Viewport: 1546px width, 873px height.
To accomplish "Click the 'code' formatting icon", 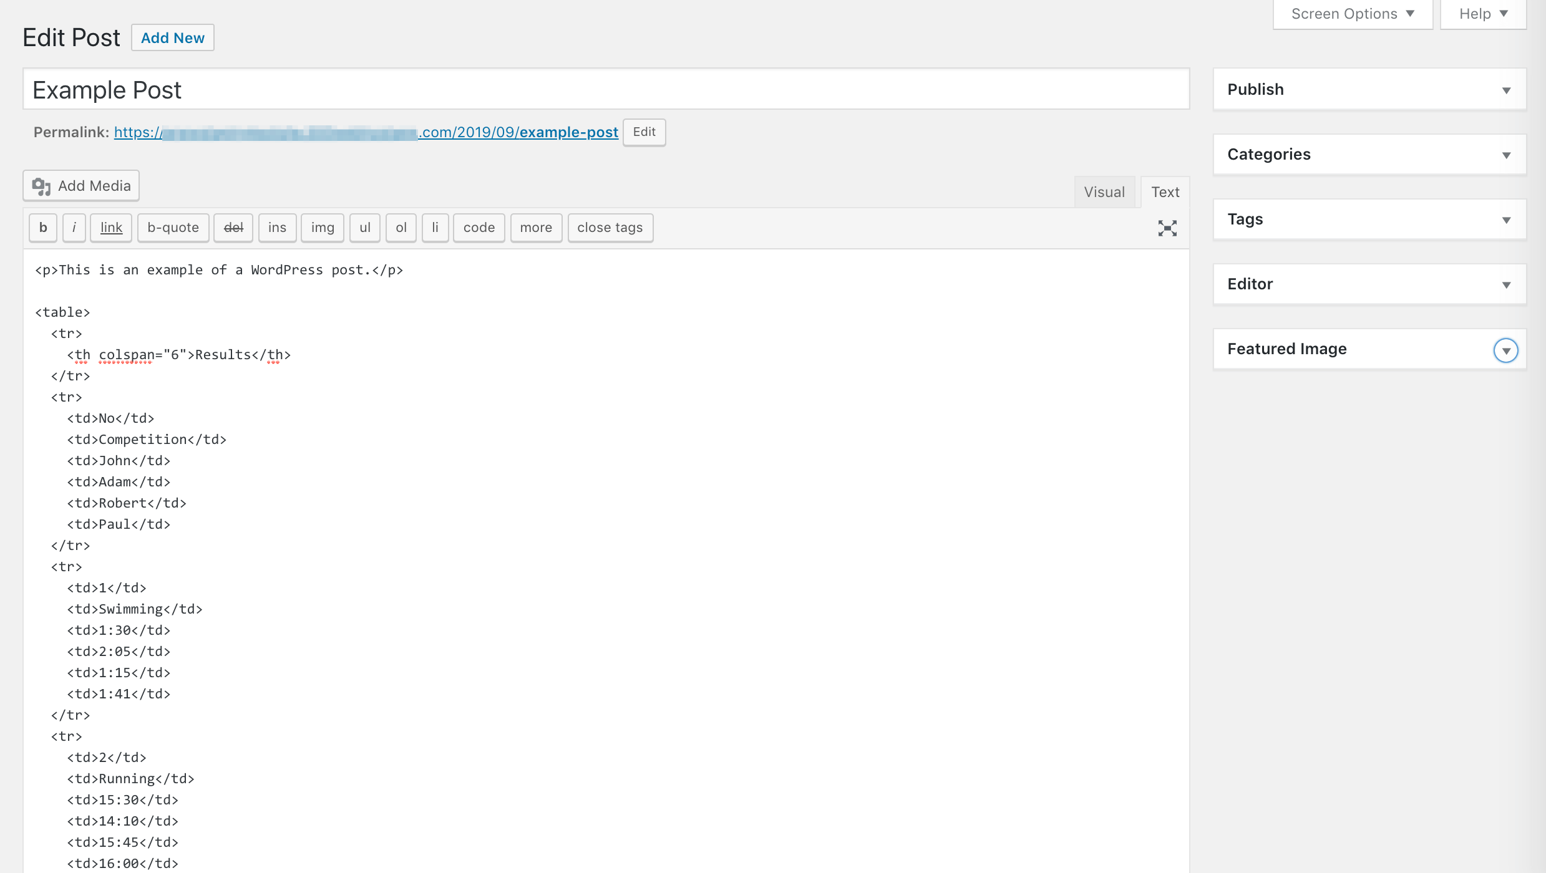I will (x=479, y=227).
